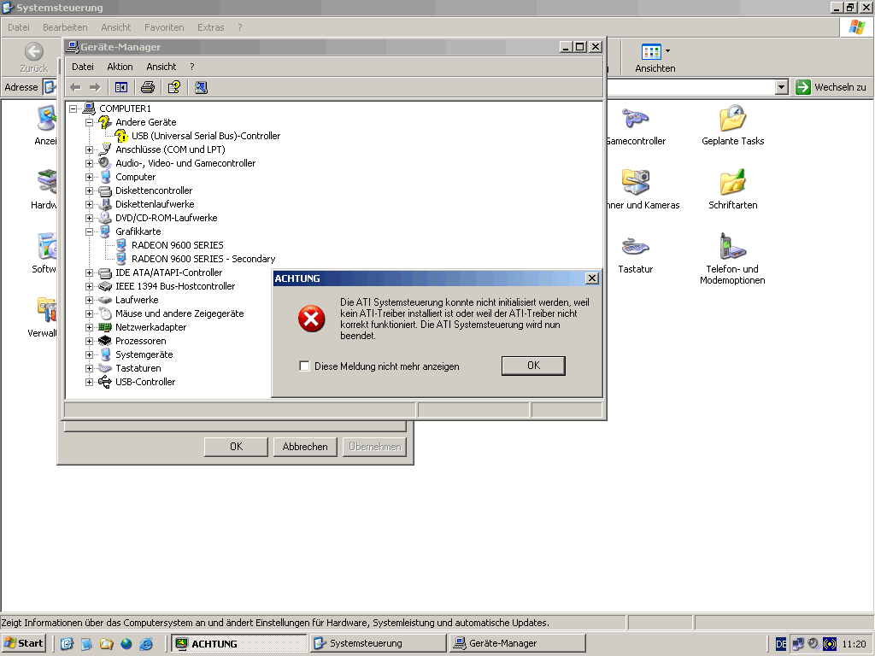
Task: Select the Tastaturen tree entry
Action: [x=138, y=368]
